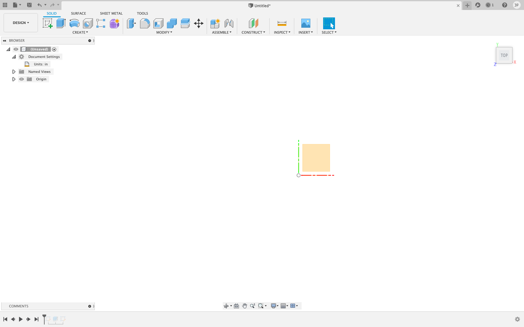Viewport: 524px width, 327px height.
Task: Switch to the SOLID tab
Action: 52,13
